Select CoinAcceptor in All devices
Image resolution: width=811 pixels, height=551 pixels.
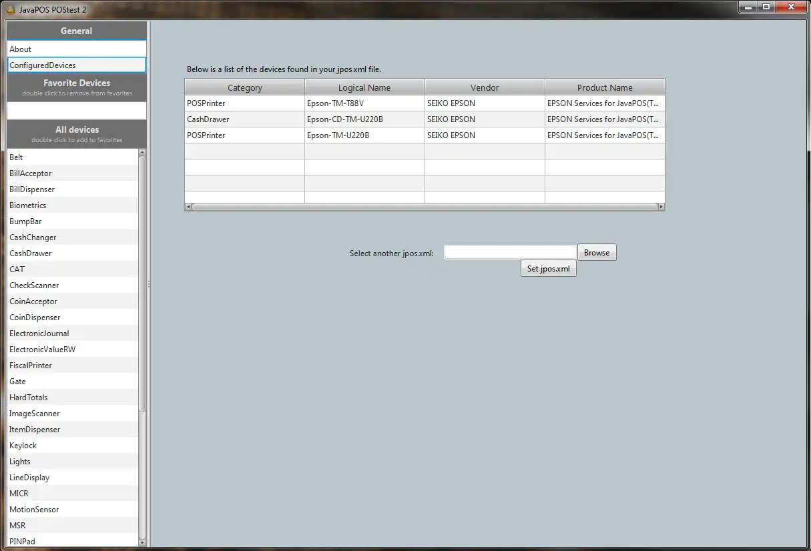point(72,302)
